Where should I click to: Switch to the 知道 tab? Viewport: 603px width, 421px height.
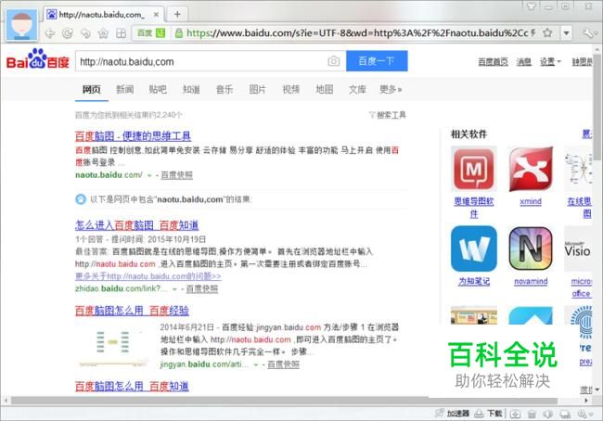pos(191,90)
